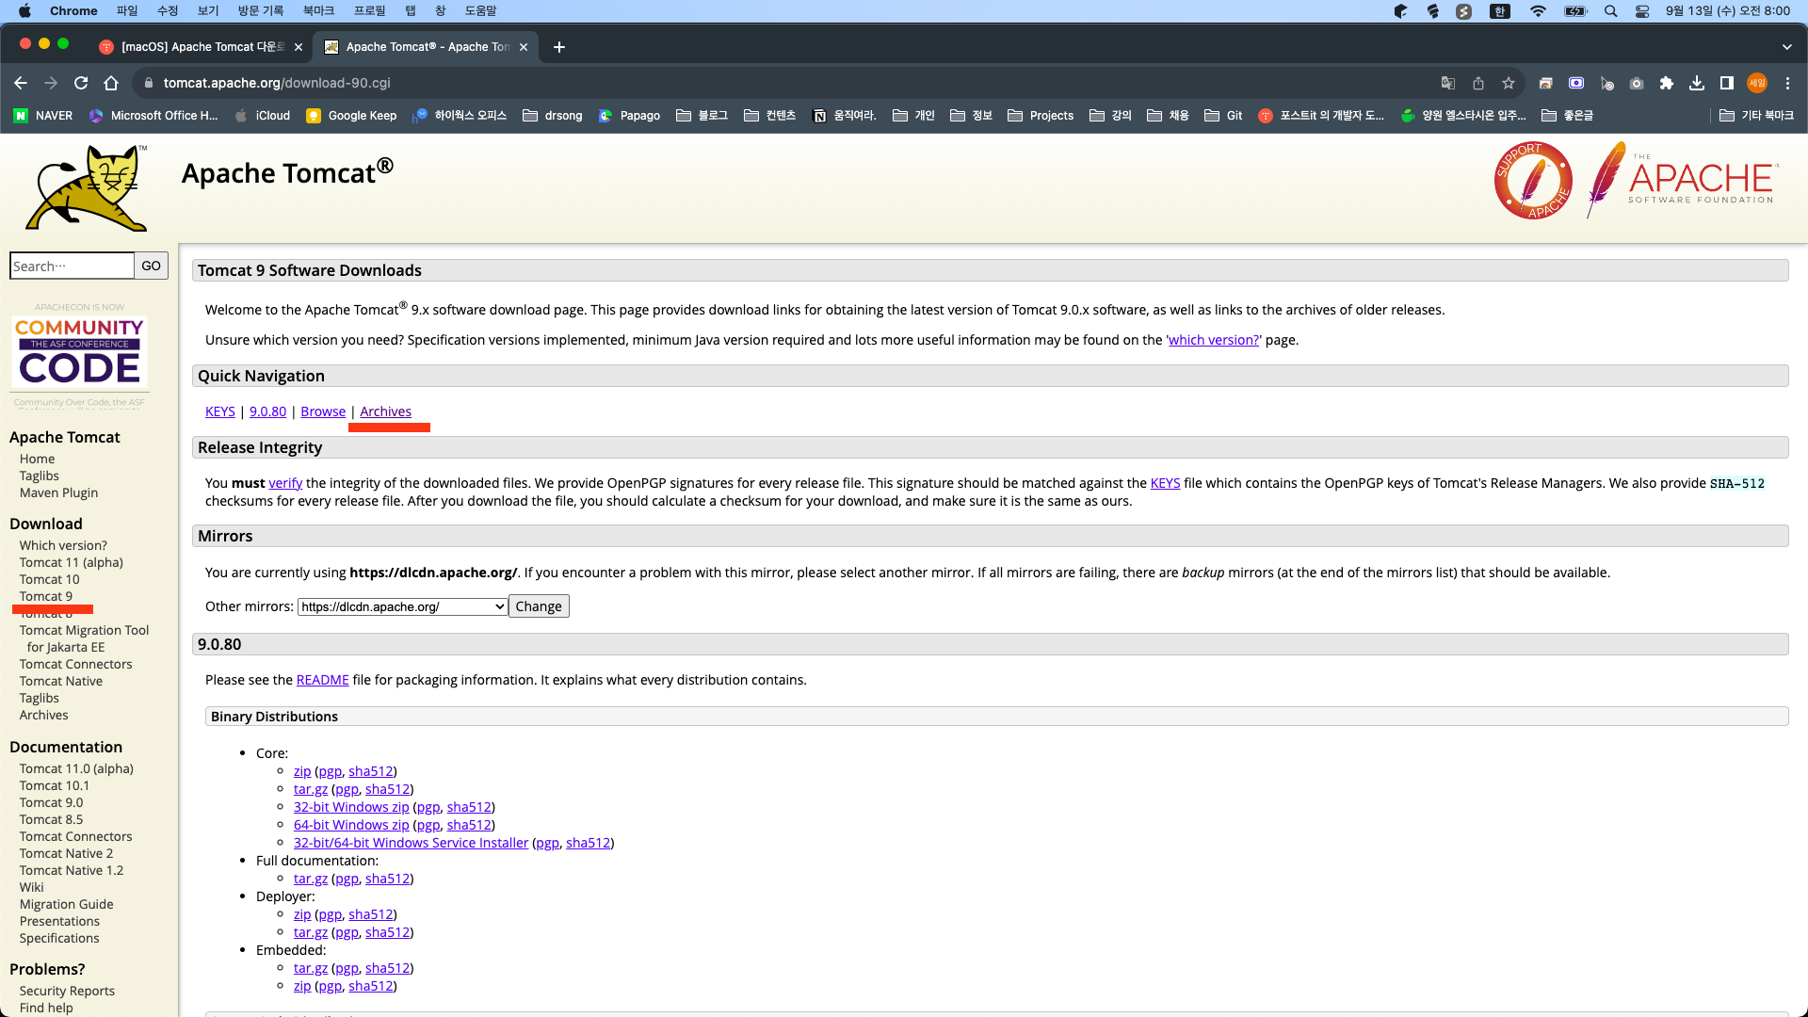Screen dimensions: 1808x1017
Task: Click the Core tar.gz download link
Action: (311, 789)
